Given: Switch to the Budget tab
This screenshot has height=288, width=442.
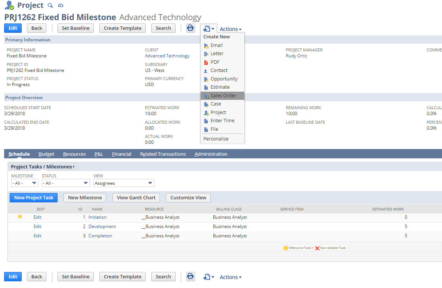Looking at the screenshot, I should (46, 154).
